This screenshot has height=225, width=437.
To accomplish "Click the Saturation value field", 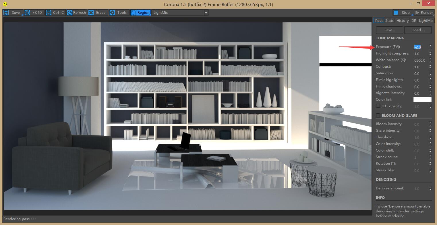I will pos(421,73).
